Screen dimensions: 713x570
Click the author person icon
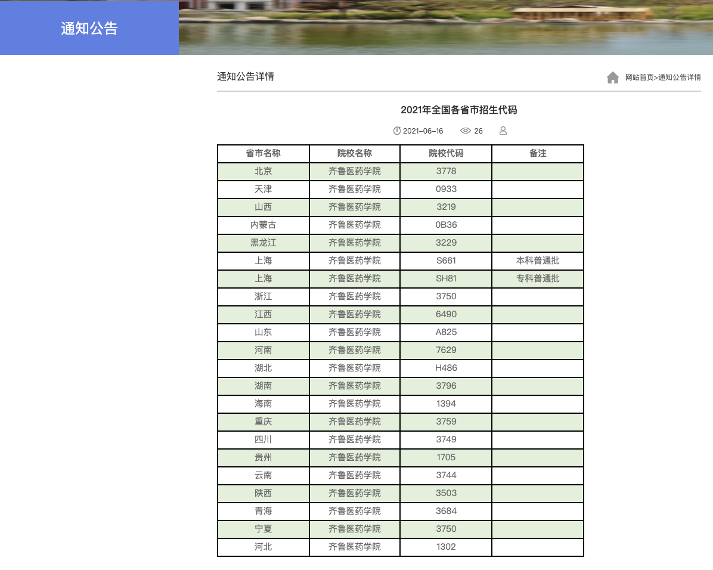(x=503, y=131)
